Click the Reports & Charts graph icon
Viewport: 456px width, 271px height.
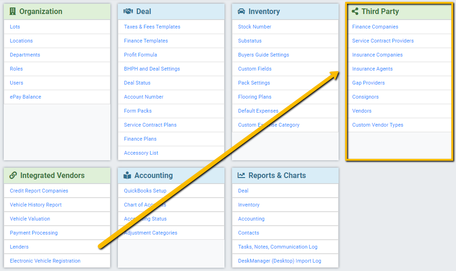[x=241, y=176]
